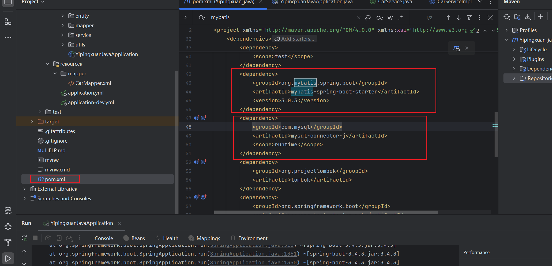Image resolution: width=552 pixels, height=266 pixels.
Task: Open the Database tool window icon
Action: (8, 211)
